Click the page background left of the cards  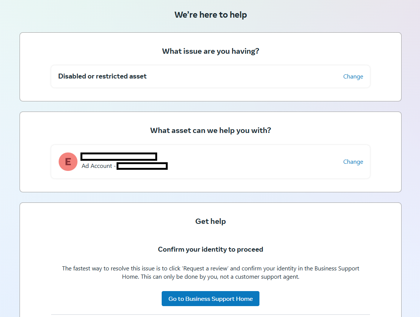pos(9,160)
